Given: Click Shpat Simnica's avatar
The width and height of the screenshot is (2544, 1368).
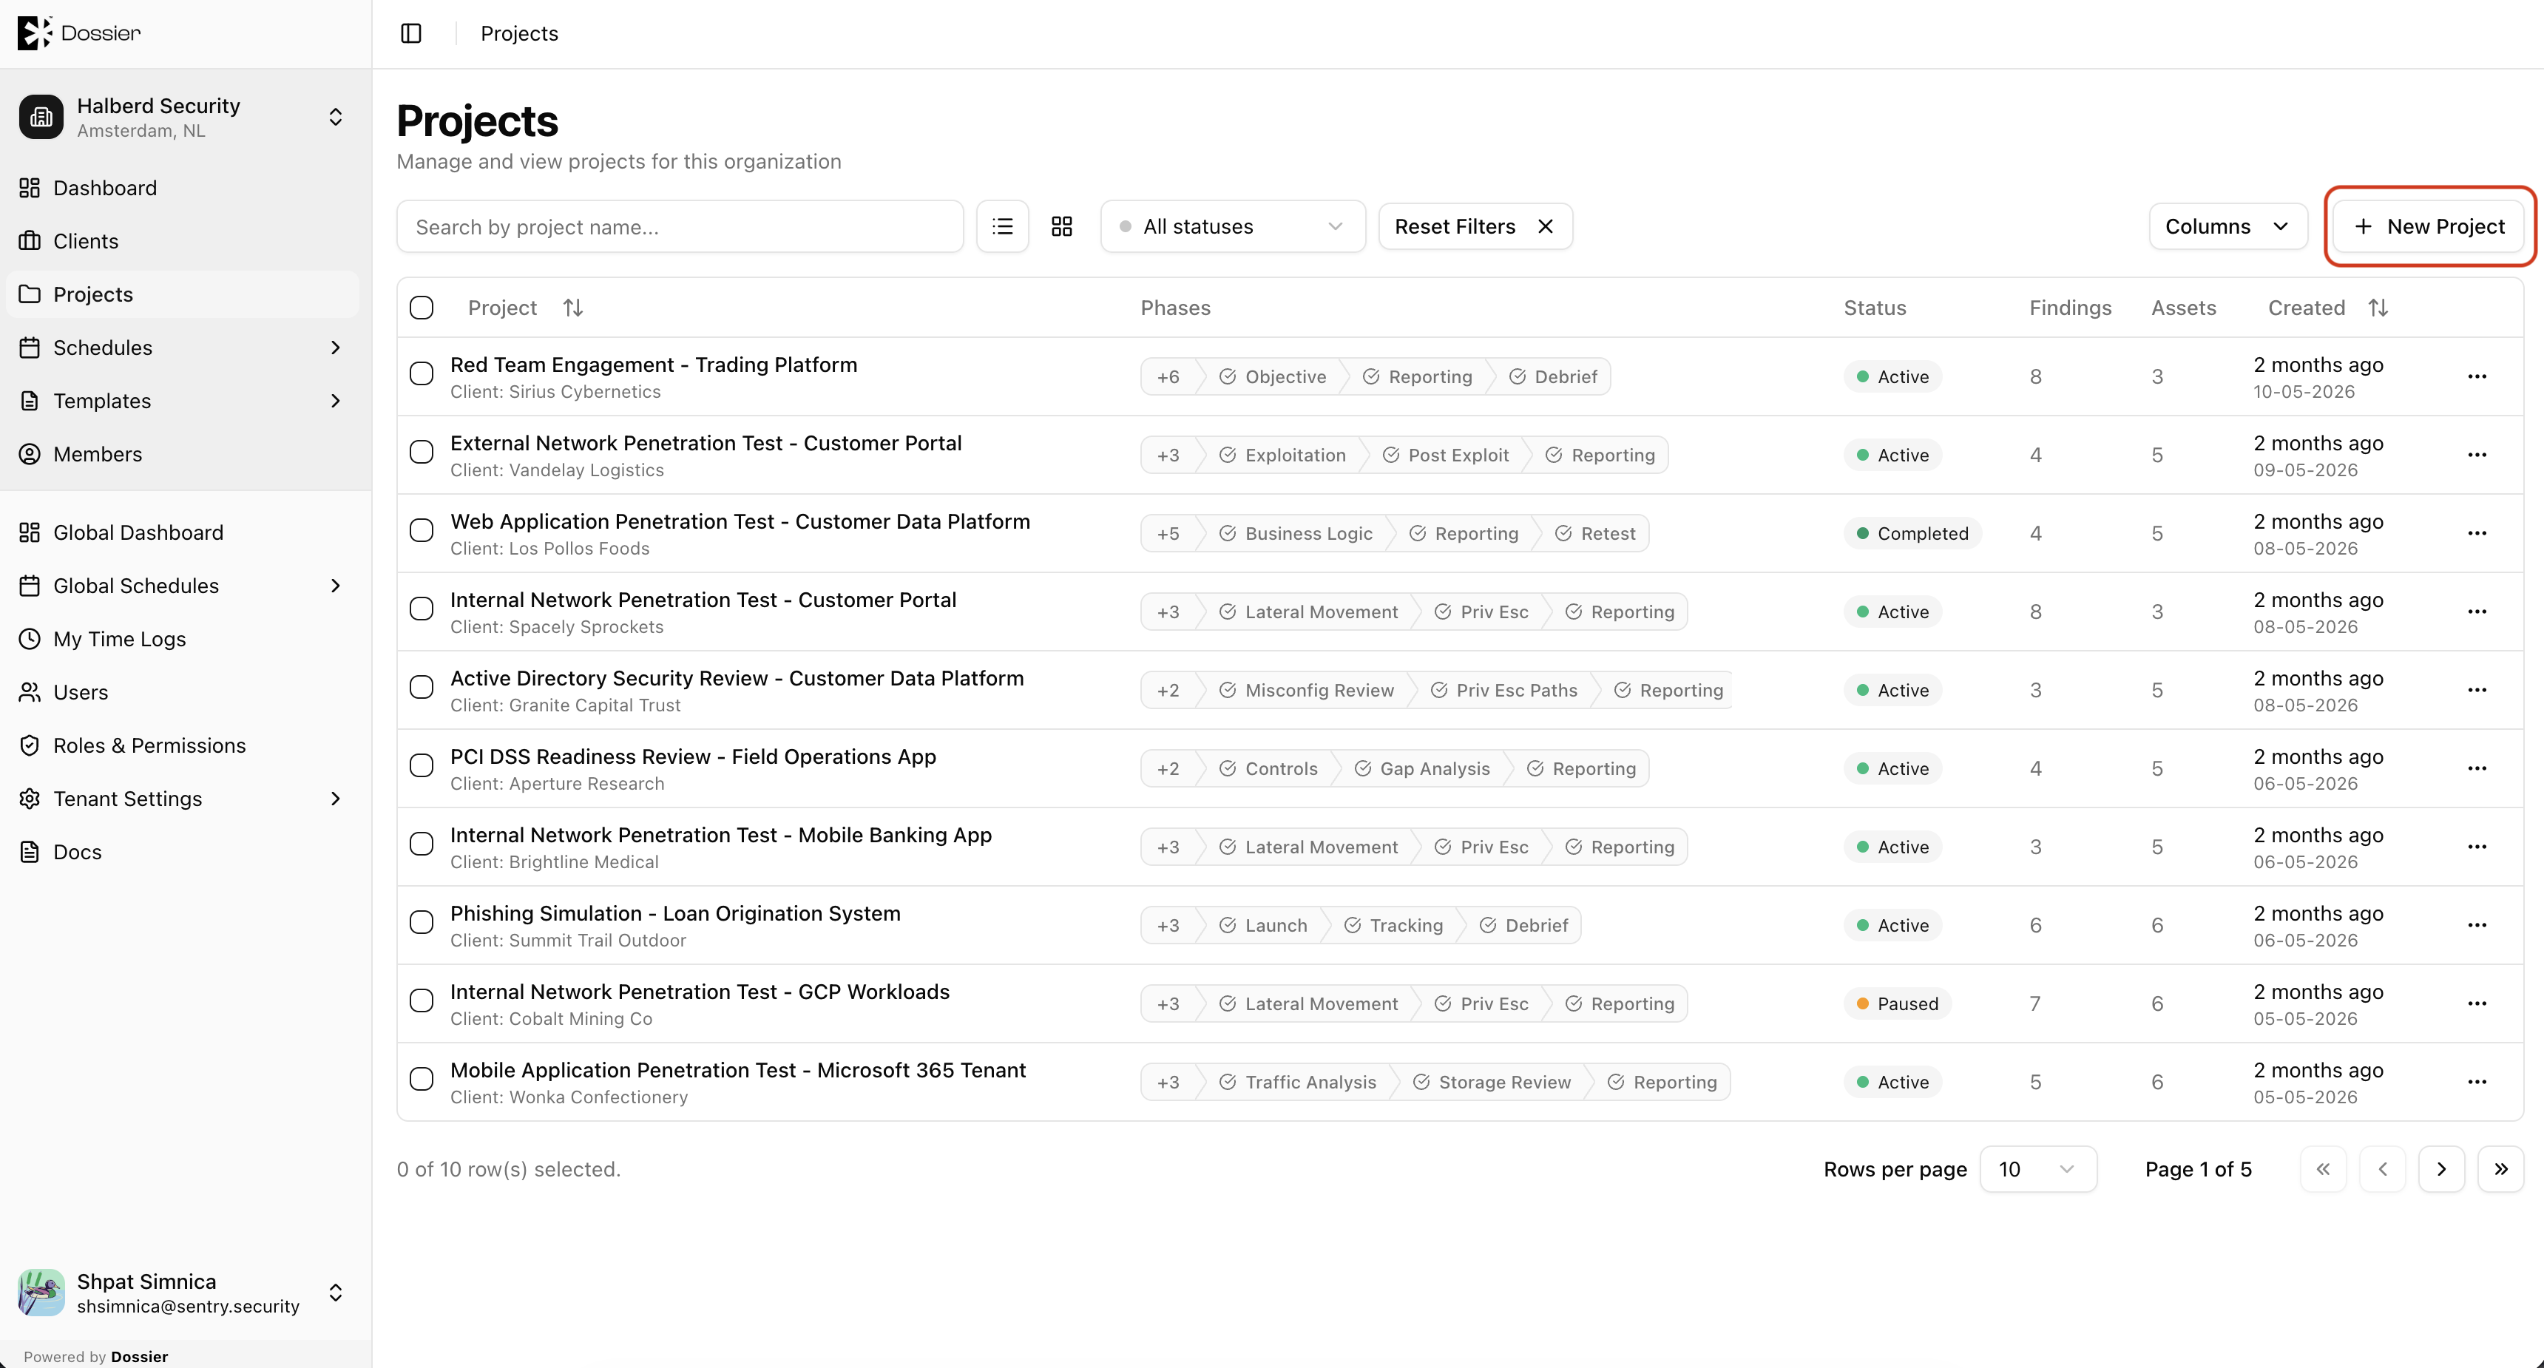Looking at the screenshot, I should click(41, 1293).
